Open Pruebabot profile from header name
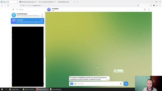This screenshot has height=91, width=162. (55, 9)
